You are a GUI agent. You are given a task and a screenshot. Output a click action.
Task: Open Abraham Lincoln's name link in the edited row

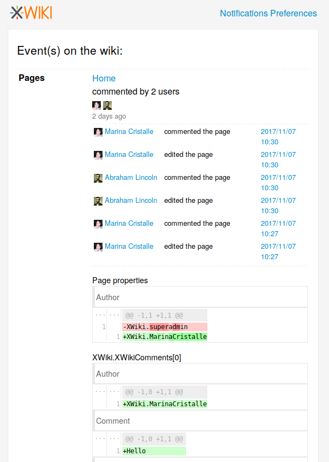(131, 201)
